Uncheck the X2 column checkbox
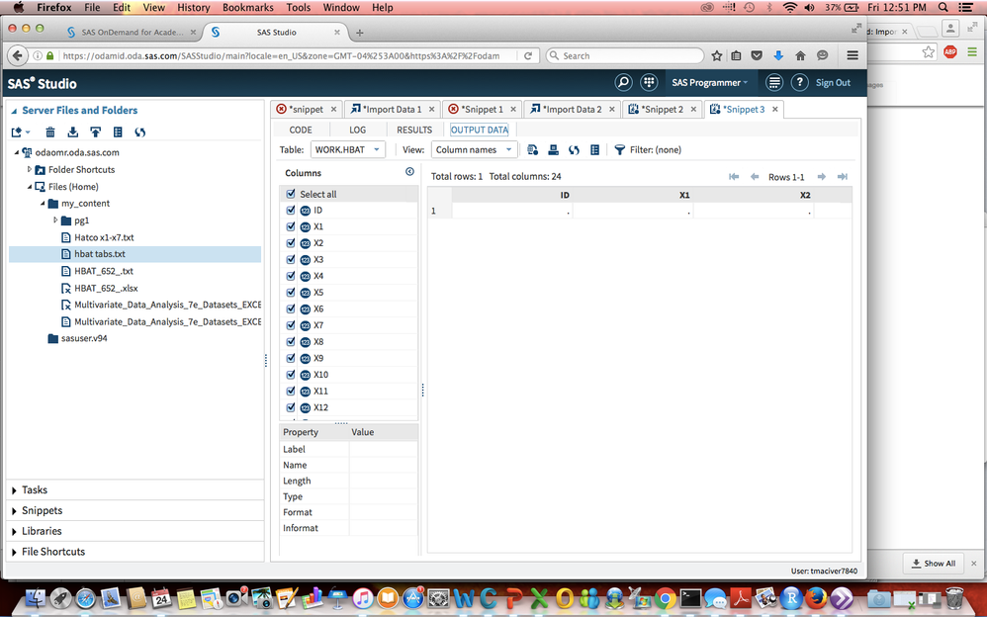 coord(291,243)
